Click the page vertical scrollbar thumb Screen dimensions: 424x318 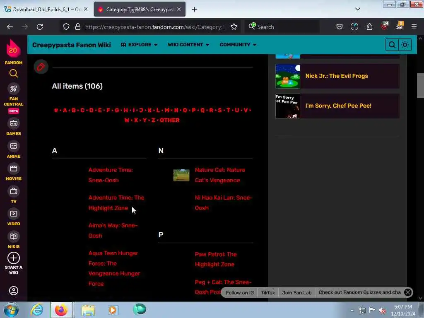click(420, 85)
